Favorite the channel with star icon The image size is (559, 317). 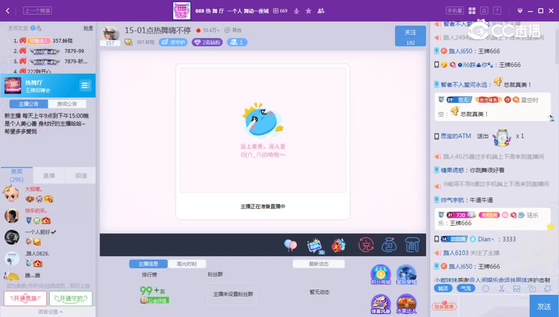309,11
